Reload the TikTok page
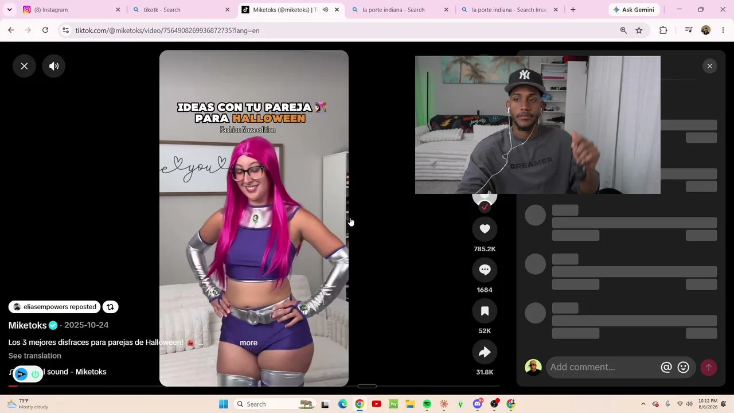Image resolution: width=734 pixels, height=413 pixels. 45,30
